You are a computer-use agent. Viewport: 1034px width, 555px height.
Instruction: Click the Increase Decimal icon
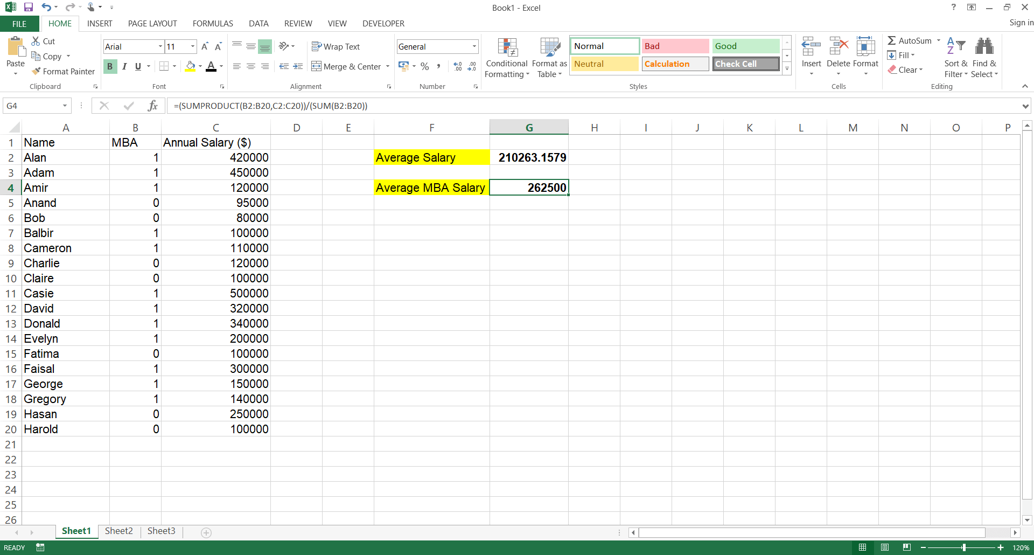(457, 66)
